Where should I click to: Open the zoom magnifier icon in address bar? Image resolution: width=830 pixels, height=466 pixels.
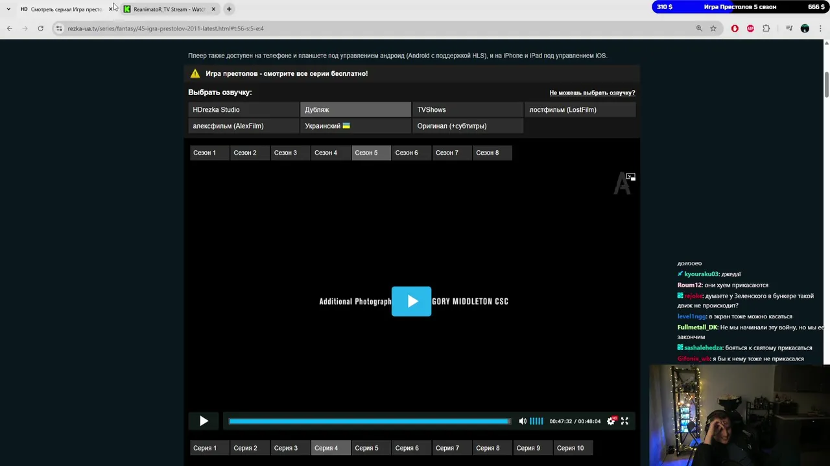(699, 28)
